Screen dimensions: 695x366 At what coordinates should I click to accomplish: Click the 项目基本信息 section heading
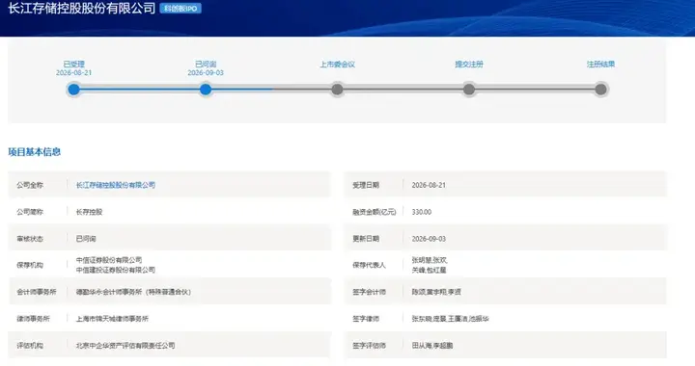[x=35, y=151]
